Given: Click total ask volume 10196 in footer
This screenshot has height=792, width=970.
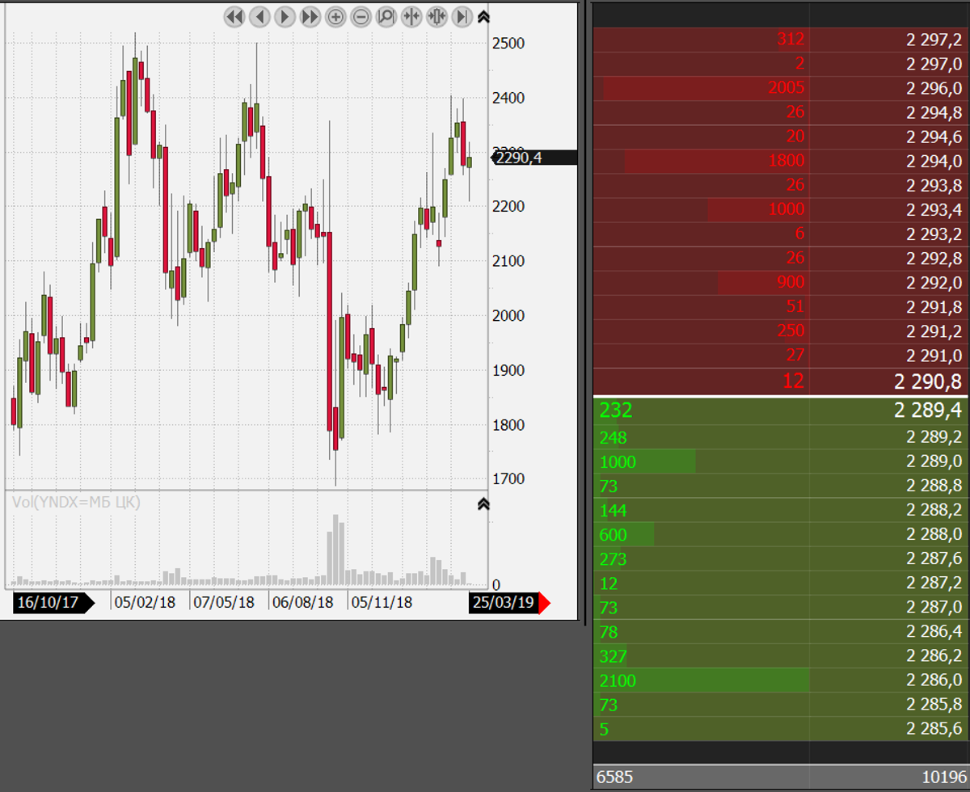Looking at the screenshot, I should [x=943, y=777].
